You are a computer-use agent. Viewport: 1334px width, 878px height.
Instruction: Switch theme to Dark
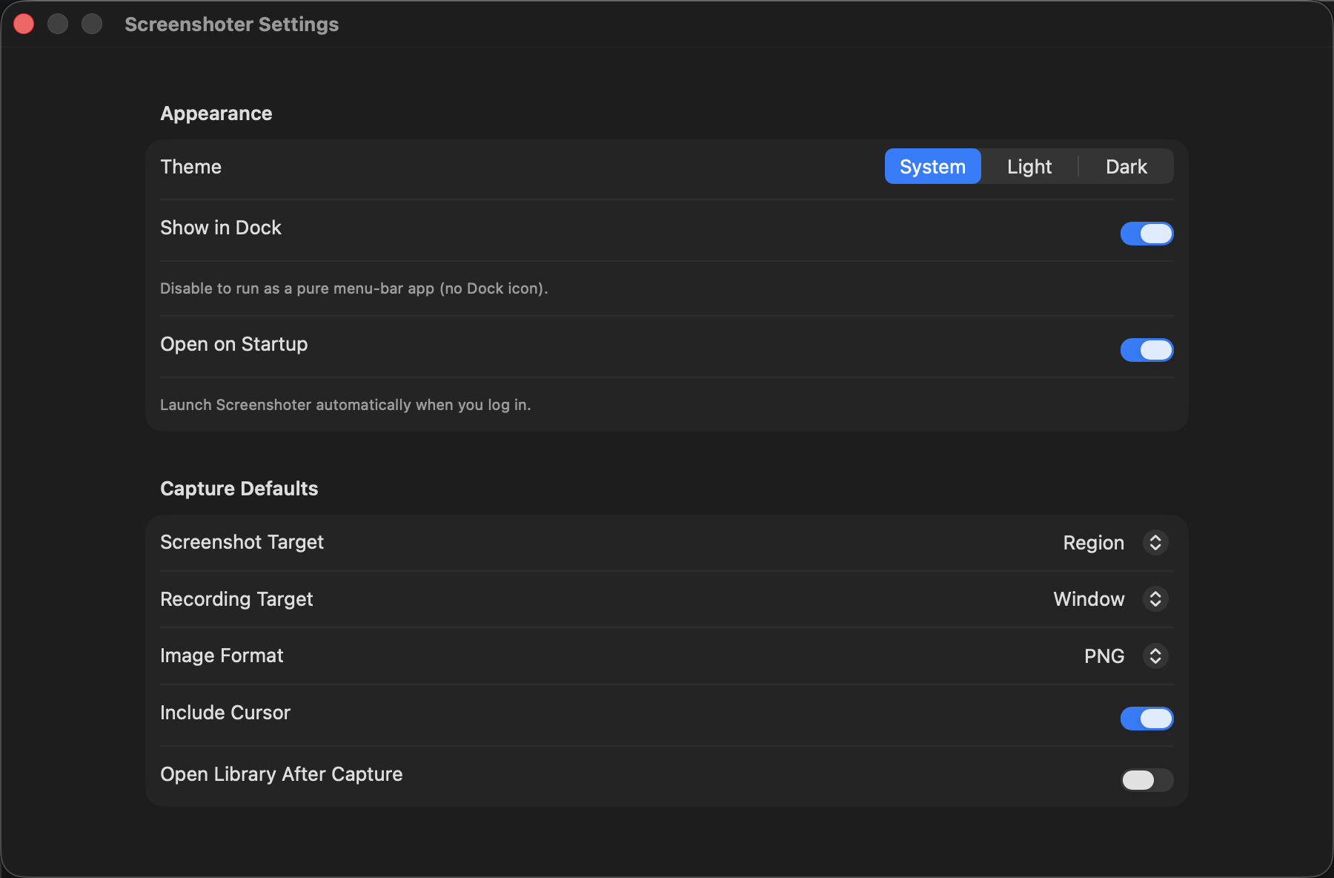[1126, 166]
